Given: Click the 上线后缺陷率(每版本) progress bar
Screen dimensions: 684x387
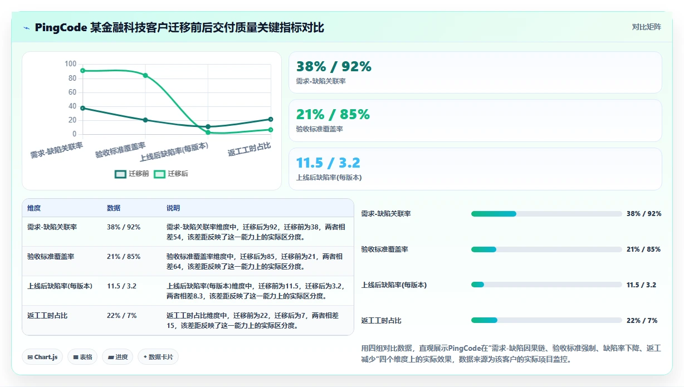Looking at the screenshot, I should [x=546, y=285].
